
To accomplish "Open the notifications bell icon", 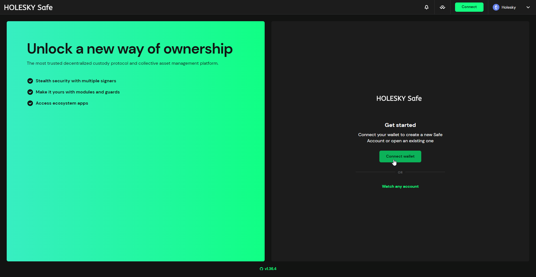I will click(426, 7).
